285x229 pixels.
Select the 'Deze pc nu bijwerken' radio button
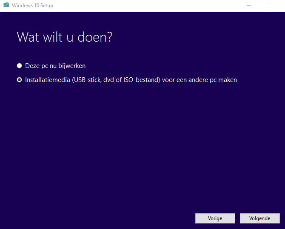[x=19, y=66]
